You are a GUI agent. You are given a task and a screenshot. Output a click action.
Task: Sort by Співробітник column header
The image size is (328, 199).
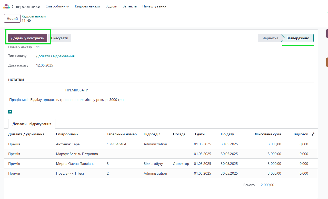tap(67, 134)
